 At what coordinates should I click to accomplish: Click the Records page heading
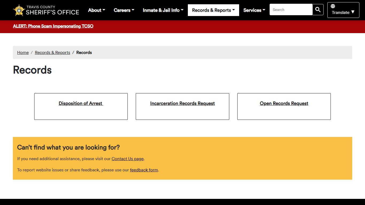[32, 70]
